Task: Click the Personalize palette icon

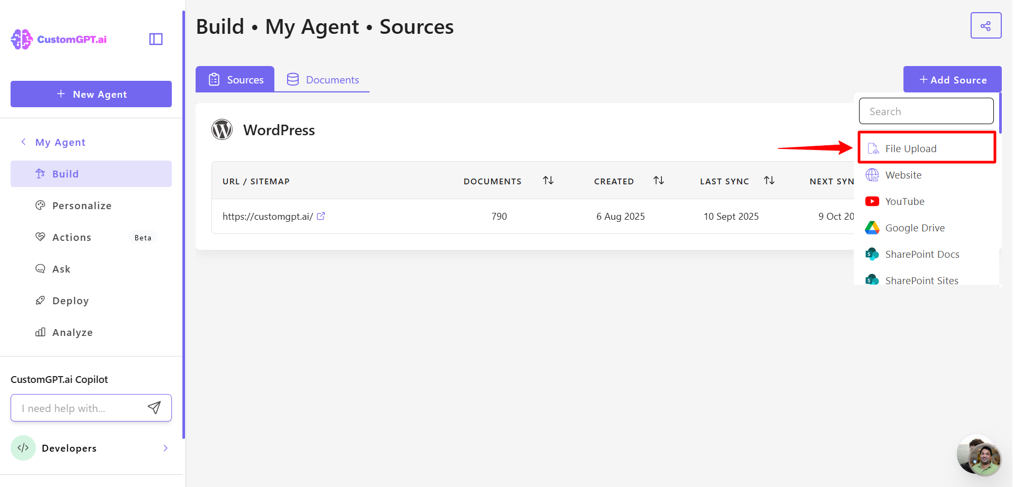Action: [x=40, y=205]
